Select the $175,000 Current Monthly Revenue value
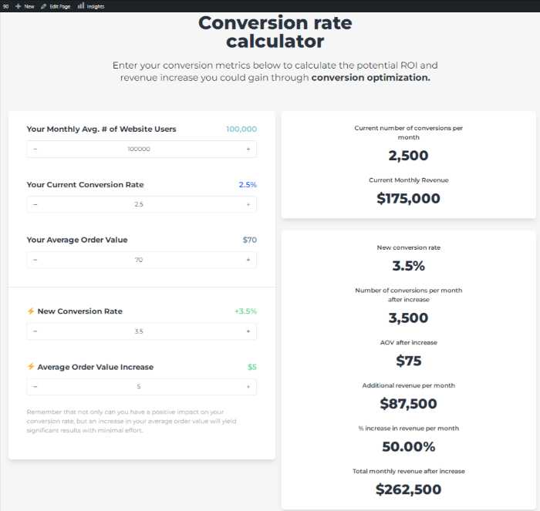 click(408, 199)
